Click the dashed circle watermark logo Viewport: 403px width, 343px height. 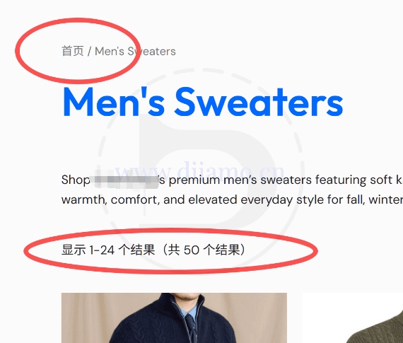click(x=201, y=170)
